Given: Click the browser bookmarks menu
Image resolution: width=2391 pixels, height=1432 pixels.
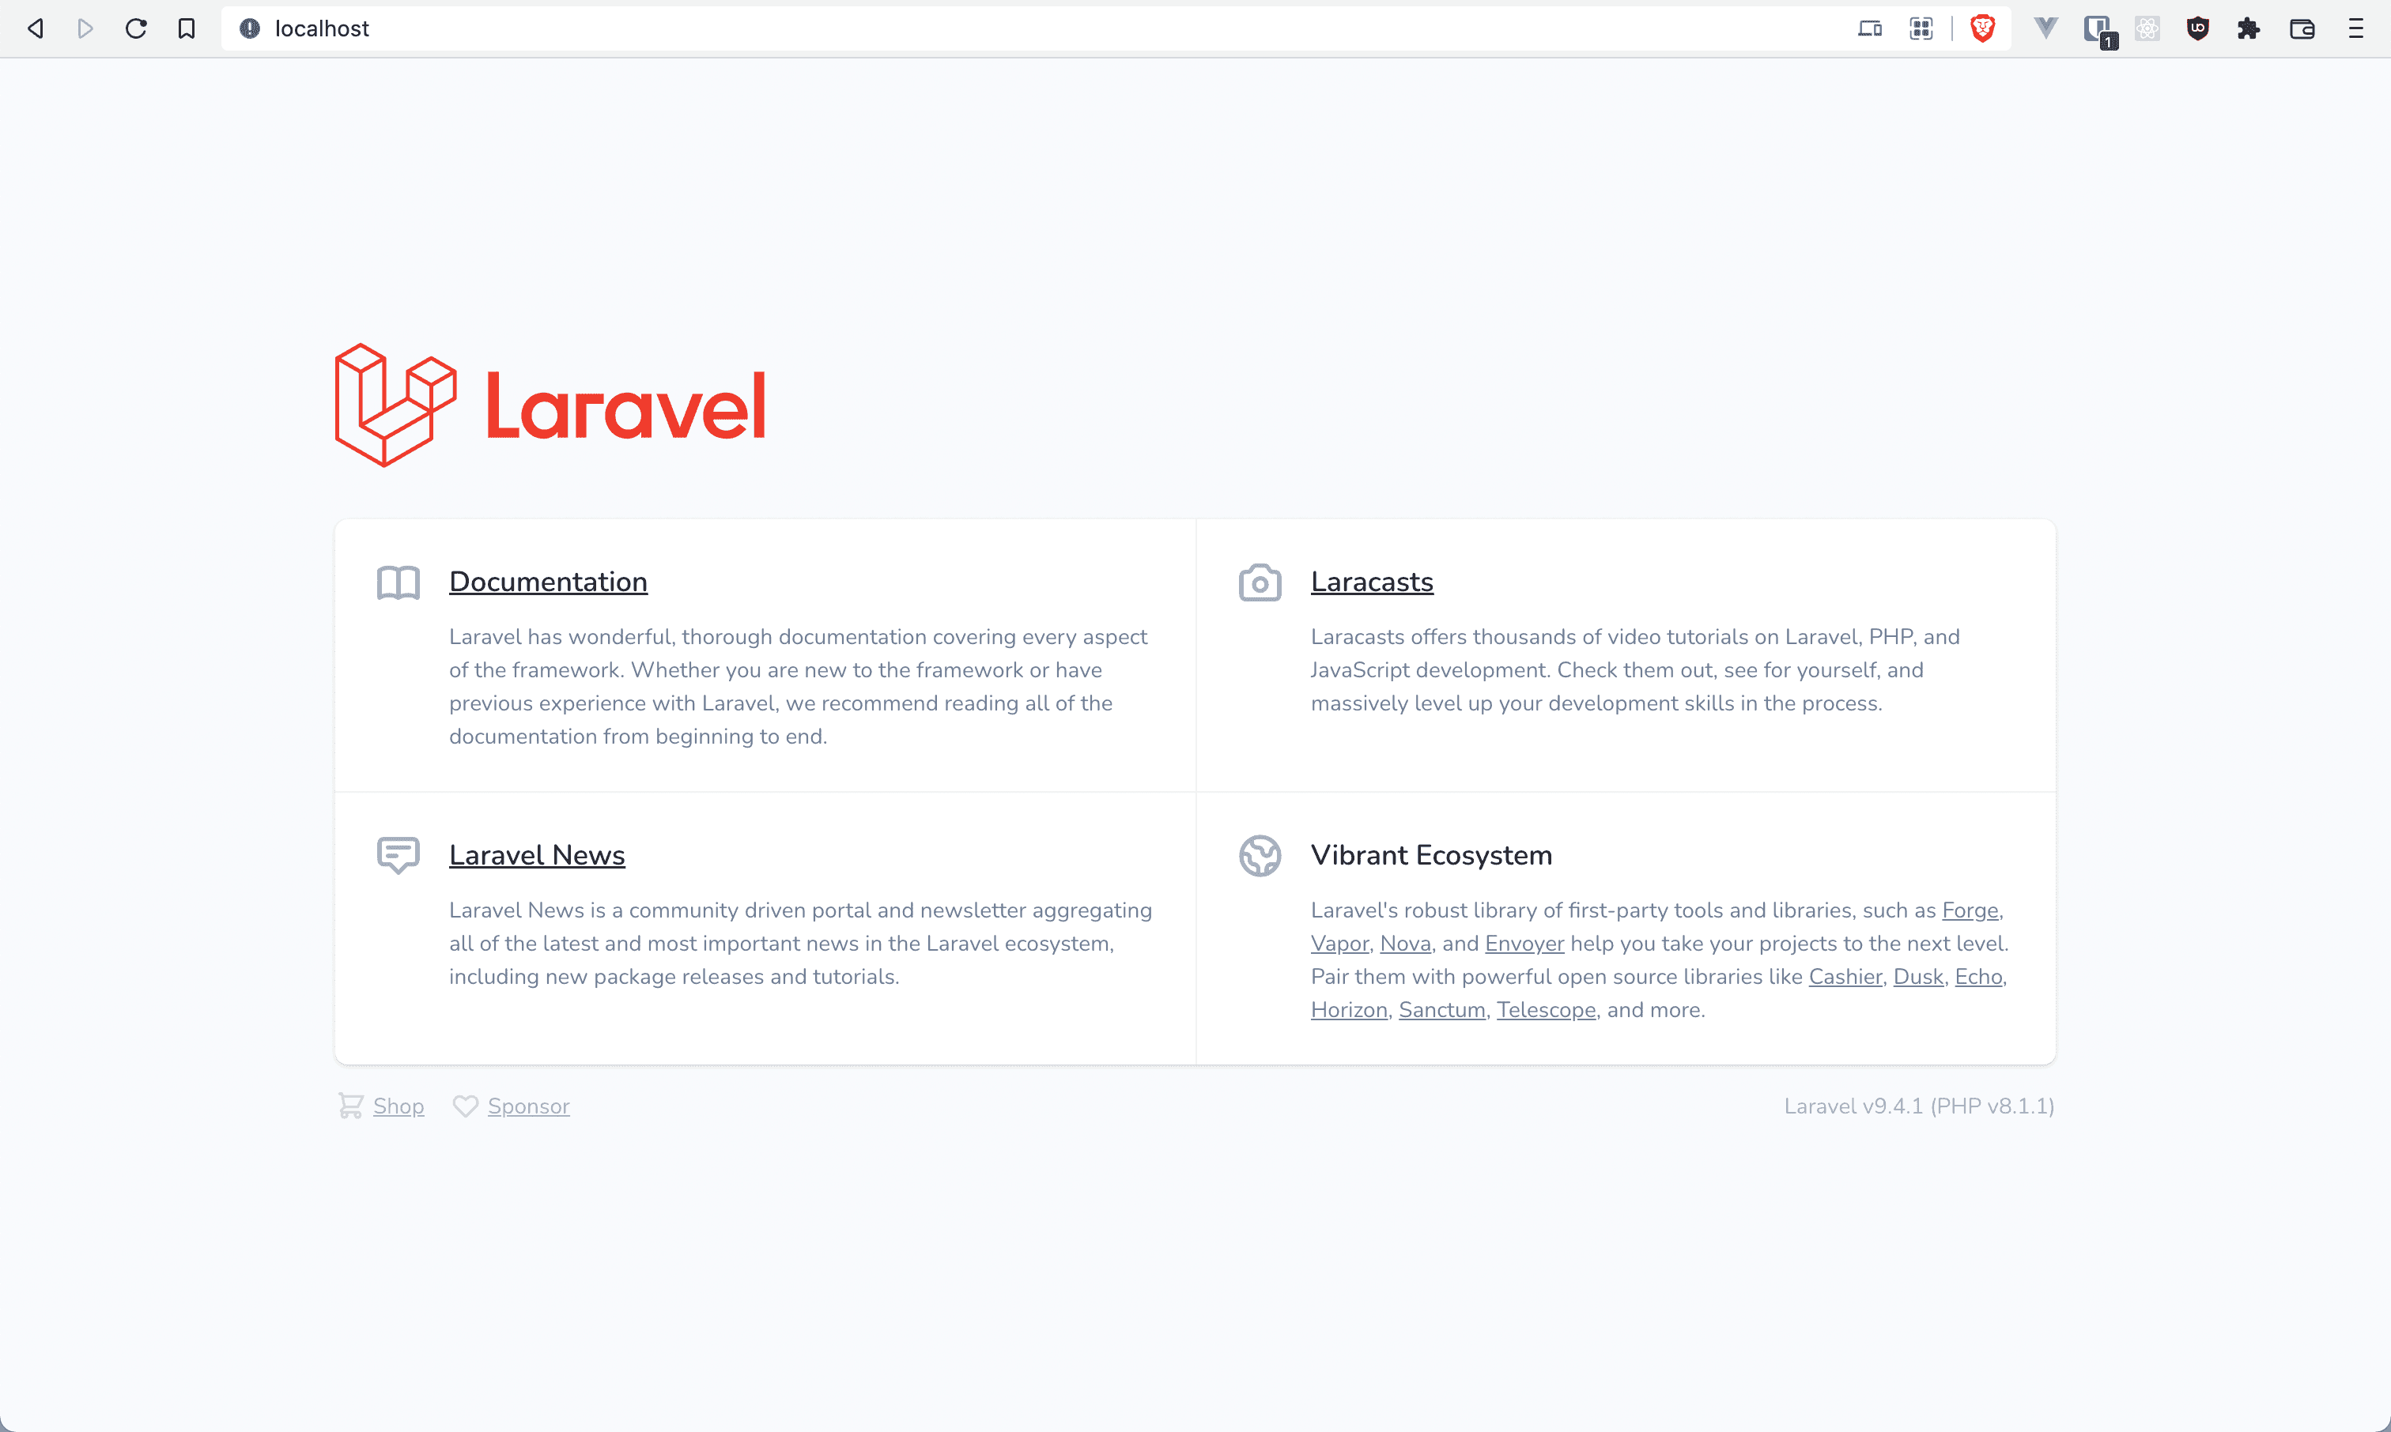Looking at the screenshot, I should [187, 28].
